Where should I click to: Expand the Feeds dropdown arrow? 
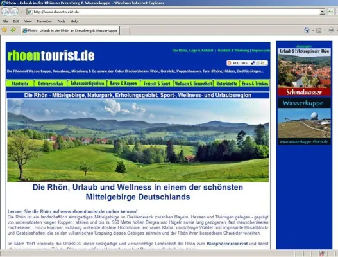[325, 30]
